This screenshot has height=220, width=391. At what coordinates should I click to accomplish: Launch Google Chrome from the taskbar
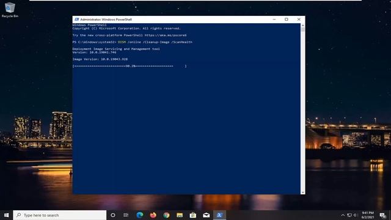[166, 215]
